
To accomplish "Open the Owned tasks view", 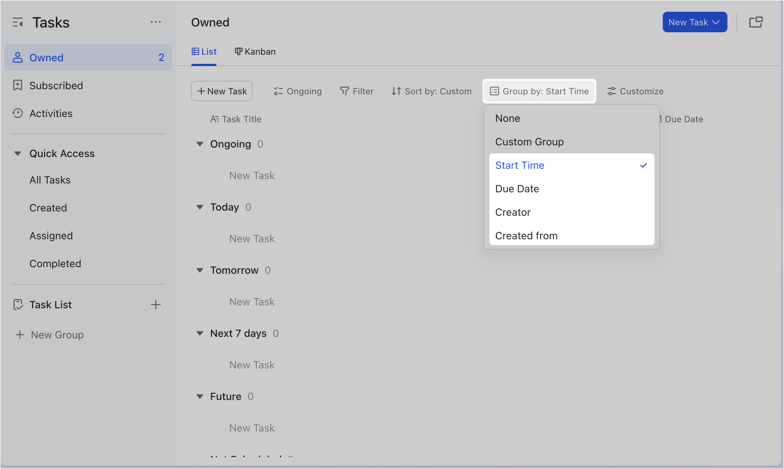I will [x=88, y=57].
